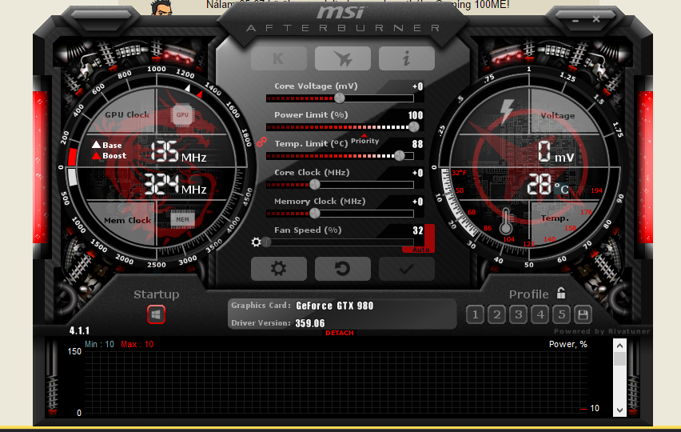
Task: Click the Temp. Limit slider handle
Action: pyautogui.click(x=400, y=155)
